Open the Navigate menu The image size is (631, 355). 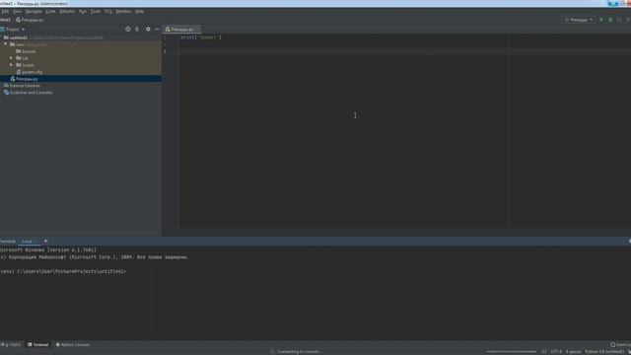point(34,11)
